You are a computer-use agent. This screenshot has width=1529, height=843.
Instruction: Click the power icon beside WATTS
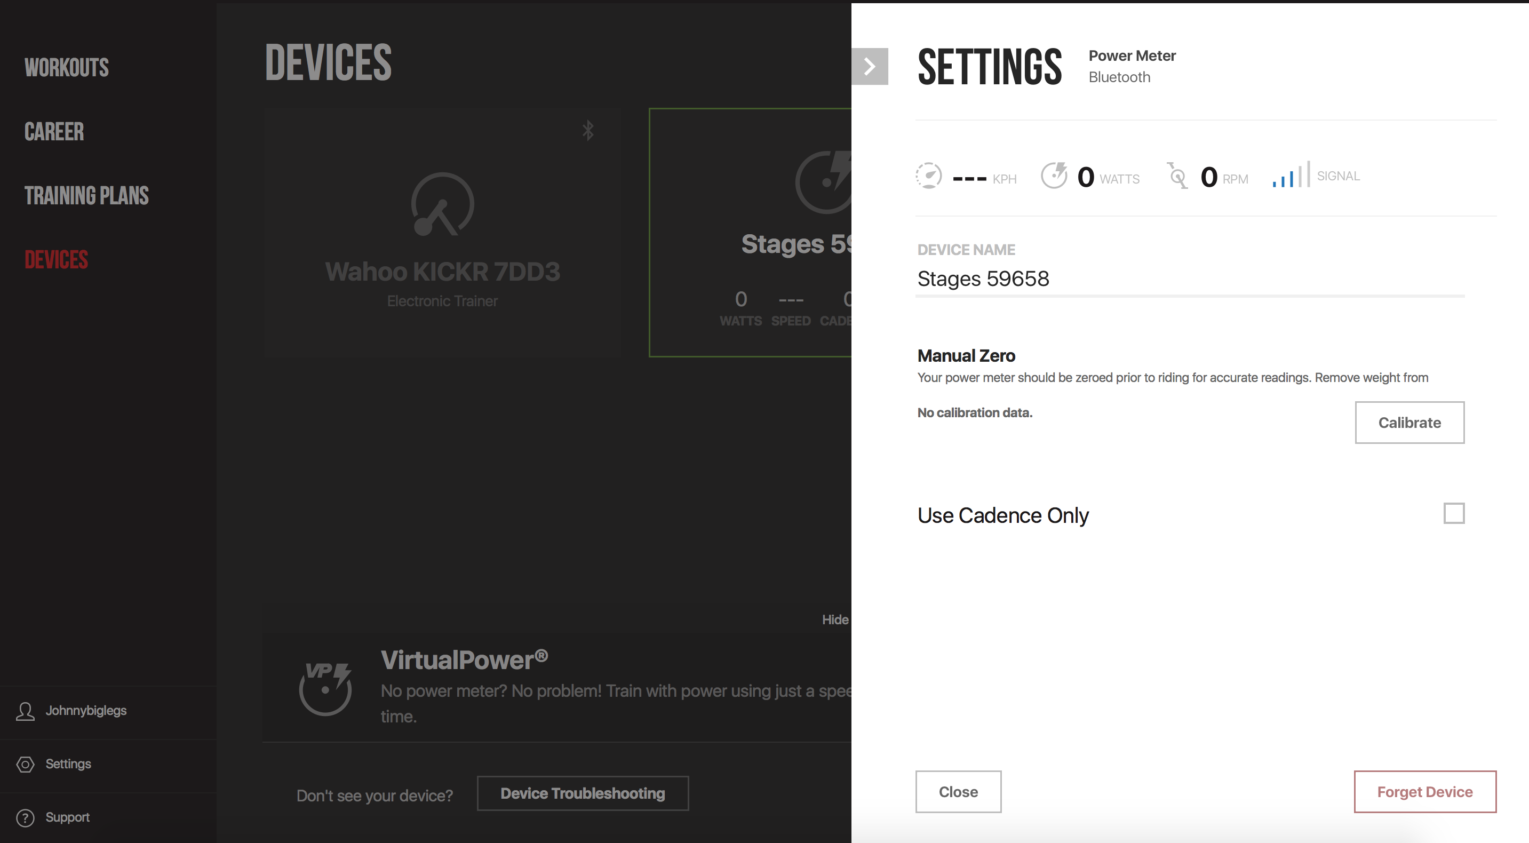click(x=1054, y=176)
